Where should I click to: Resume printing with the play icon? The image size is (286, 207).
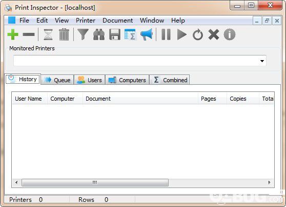point(181,34)
